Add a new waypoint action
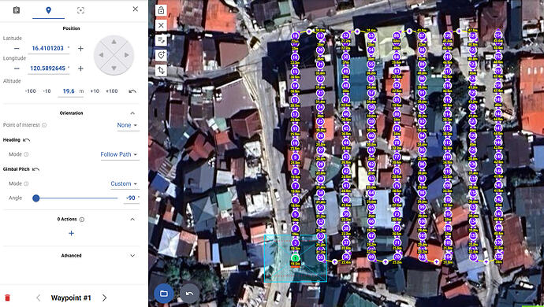544x307 pixels. coord(71,234)
